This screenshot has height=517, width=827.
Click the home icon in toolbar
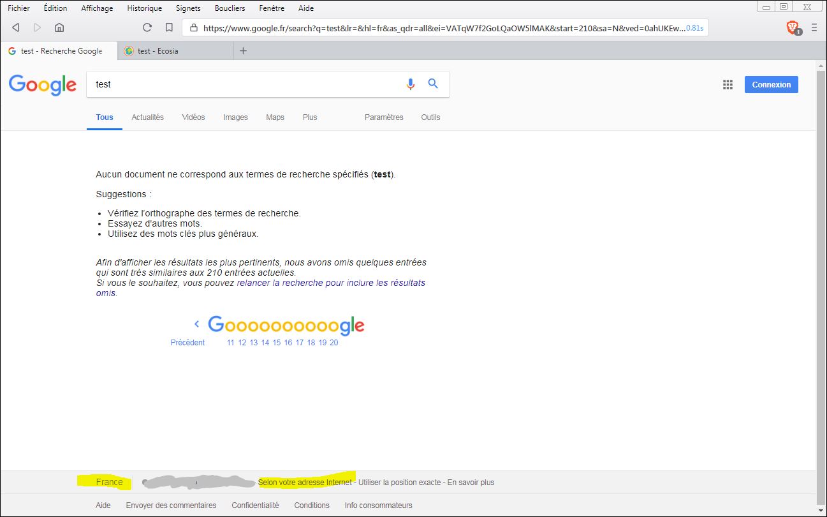click(x=59, y=27)
